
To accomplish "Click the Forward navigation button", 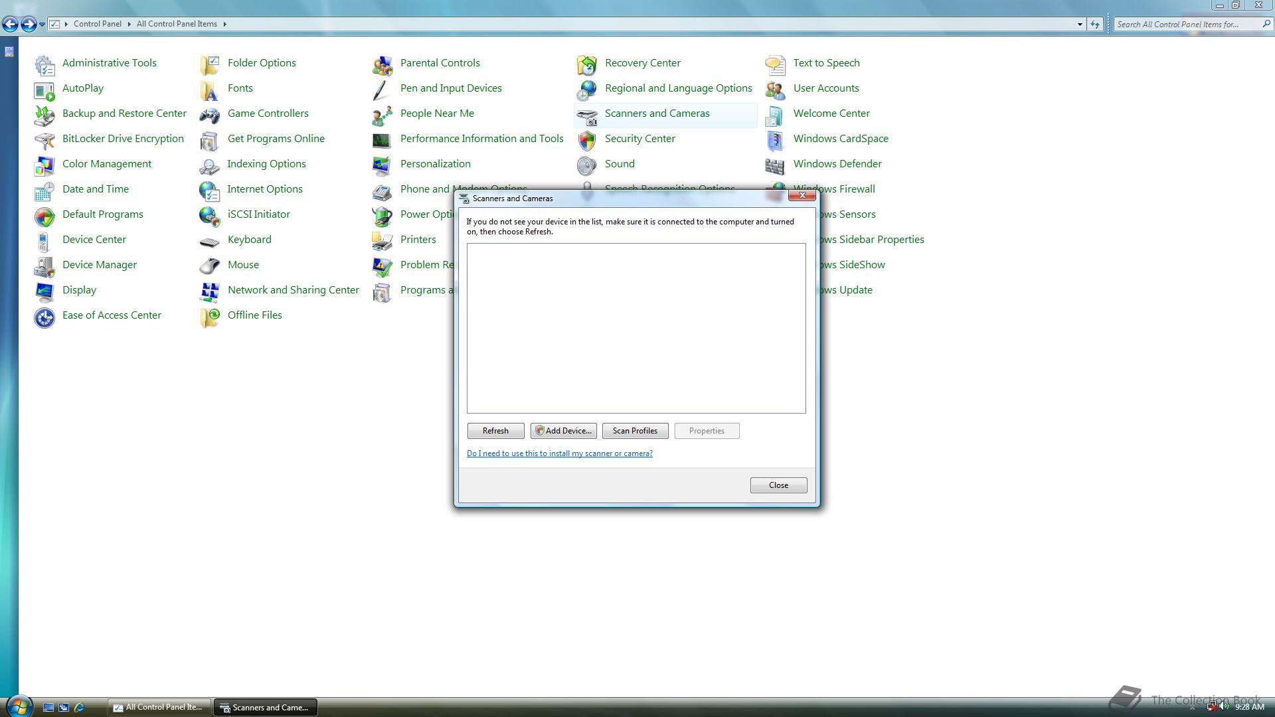I will click(x=29, y=25).
